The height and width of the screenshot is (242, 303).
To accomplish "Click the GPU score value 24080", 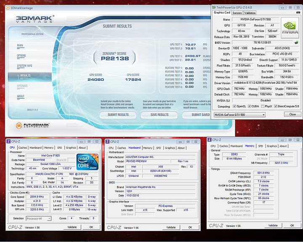I will tap(96, 80).
